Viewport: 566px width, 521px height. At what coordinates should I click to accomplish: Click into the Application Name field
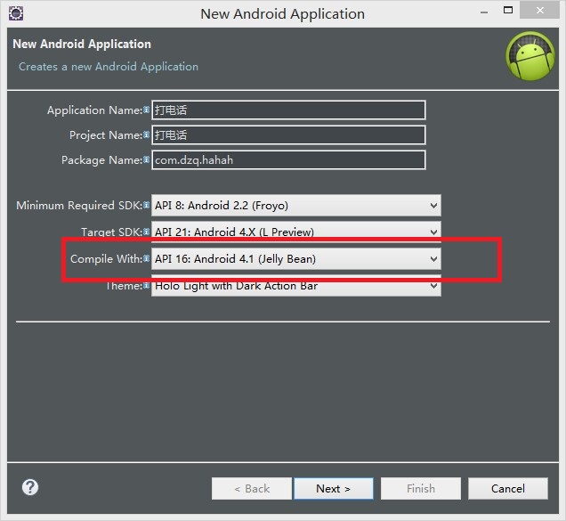click(288, 110)
